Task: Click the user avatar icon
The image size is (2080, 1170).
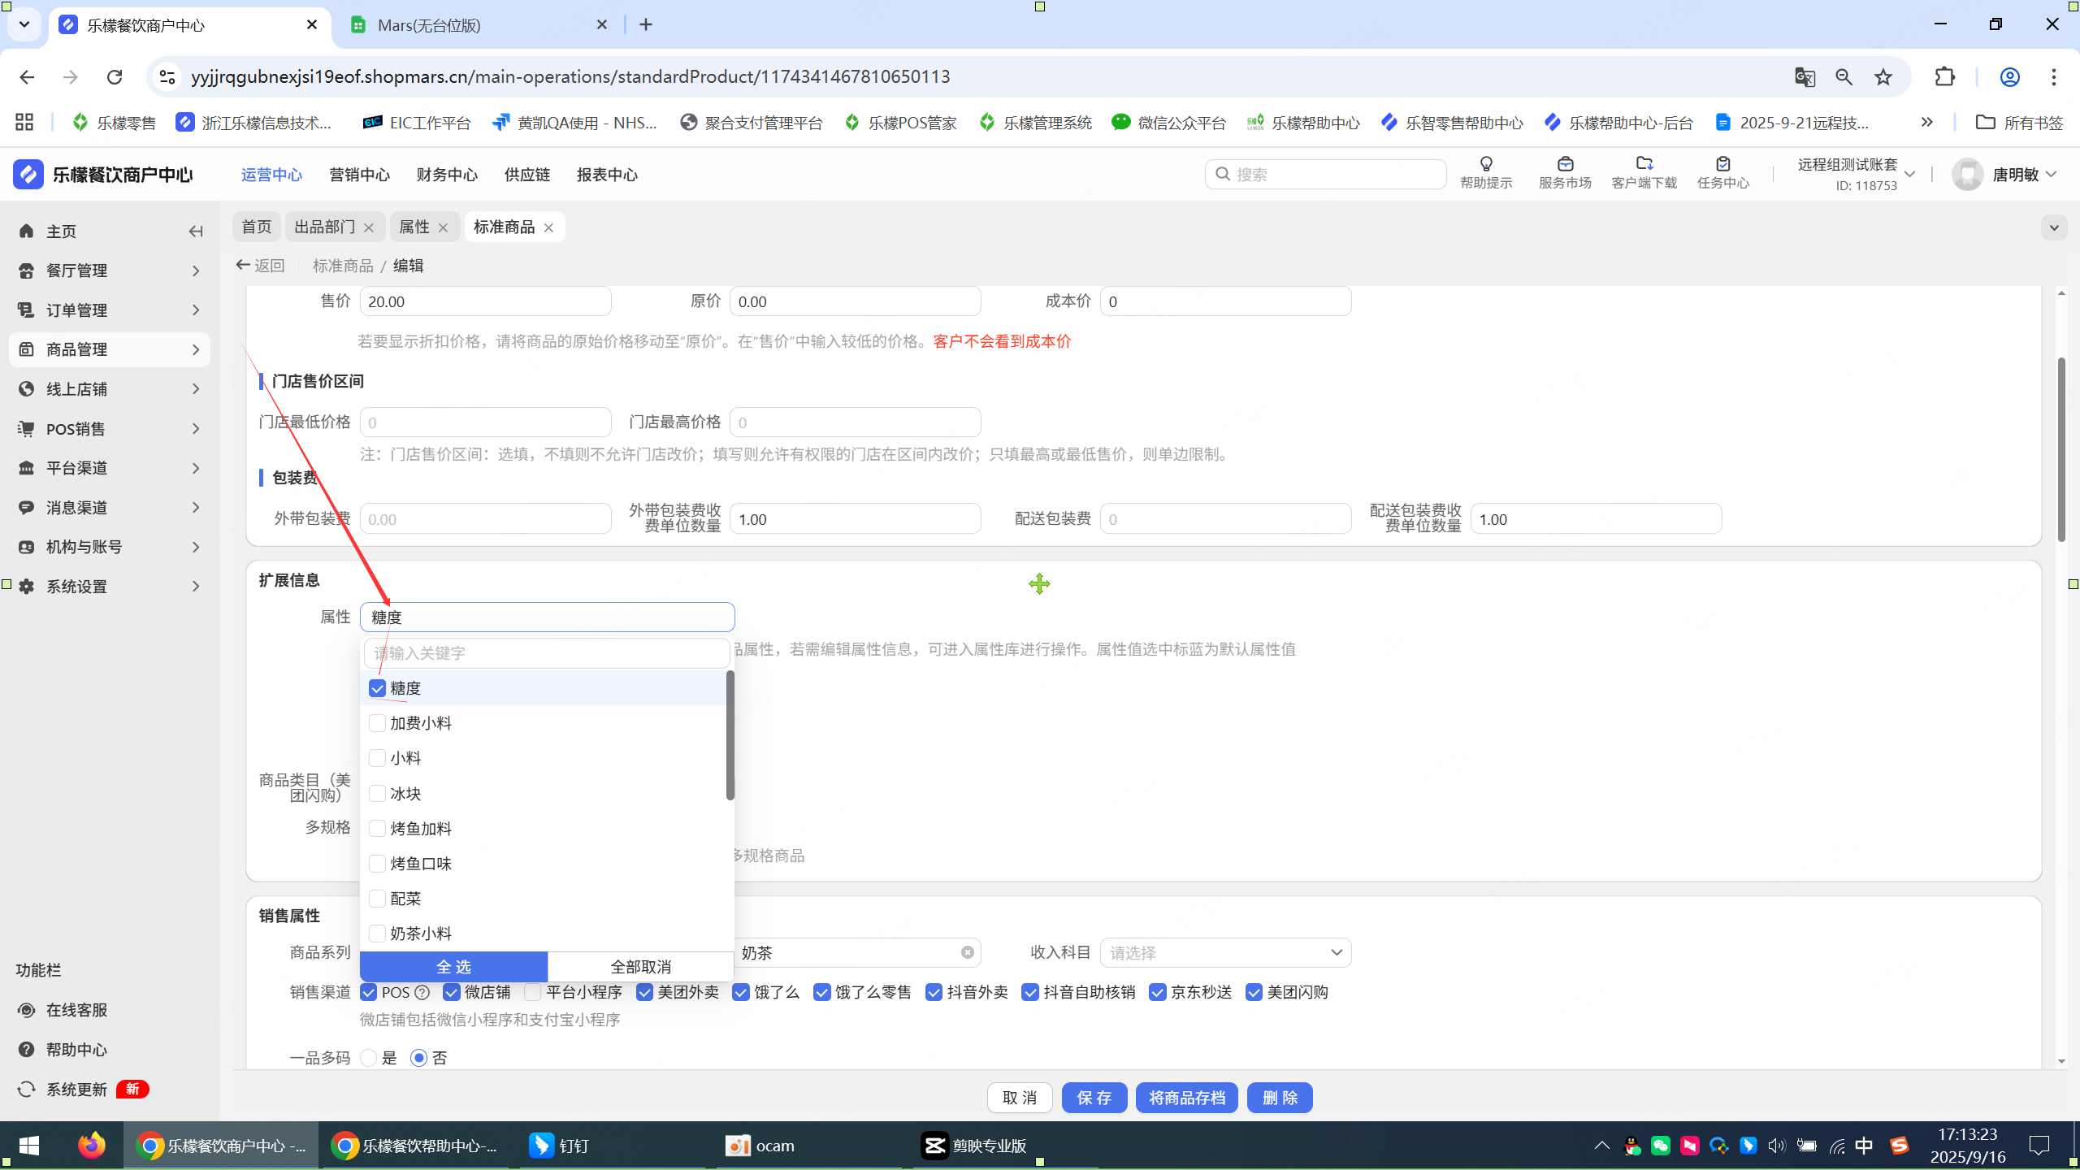Action: click(x=1968, y=175)
